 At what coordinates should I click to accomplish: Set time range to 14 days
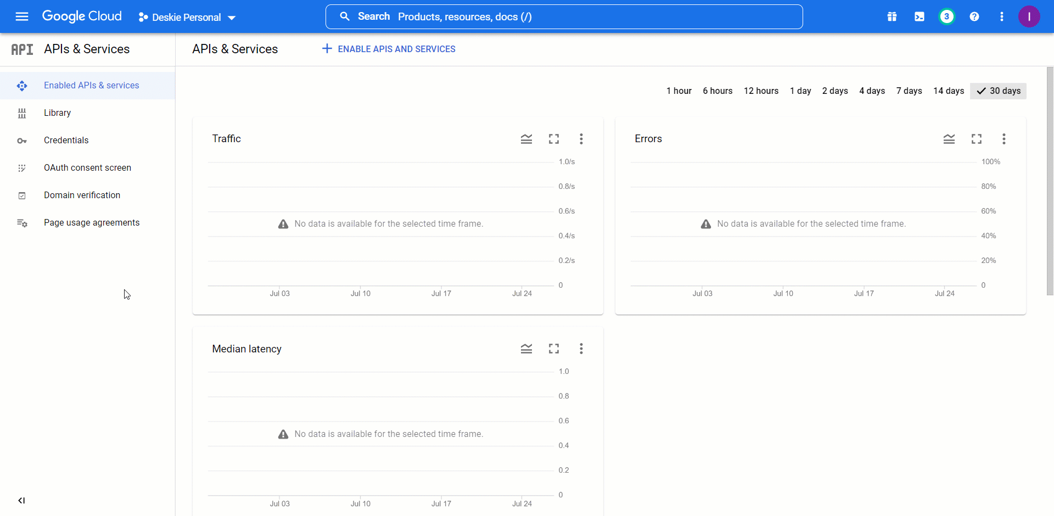pyautogui.click(x=949, y=91)
